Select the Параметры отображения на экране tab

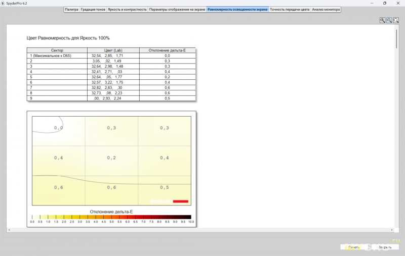point(177,10)
